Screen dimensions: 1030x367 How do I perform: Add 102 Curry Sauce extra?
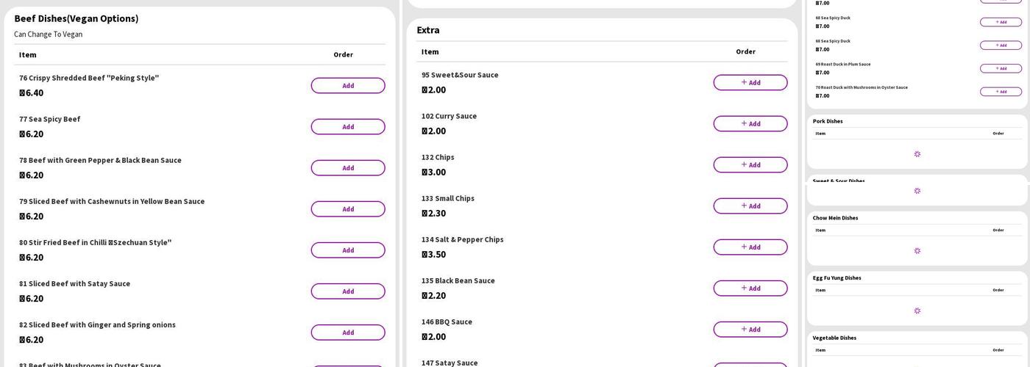750,124
